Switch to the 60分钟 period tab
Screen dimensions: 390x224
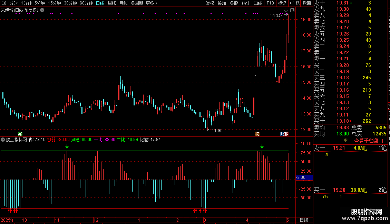[86, 3]
